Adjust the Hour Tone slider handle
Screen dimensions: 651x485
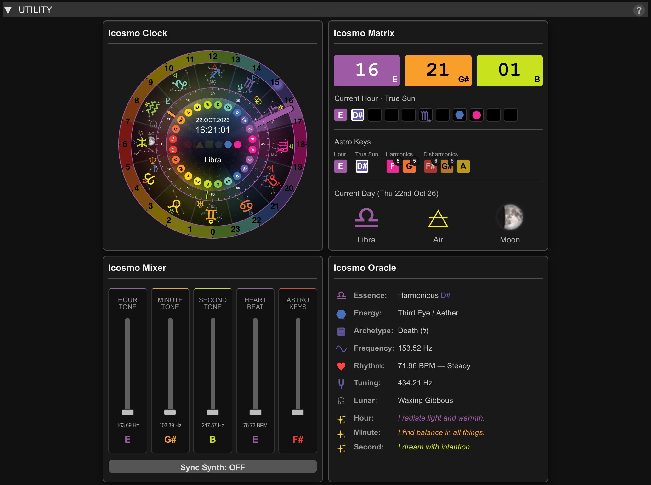pos(127,412)
